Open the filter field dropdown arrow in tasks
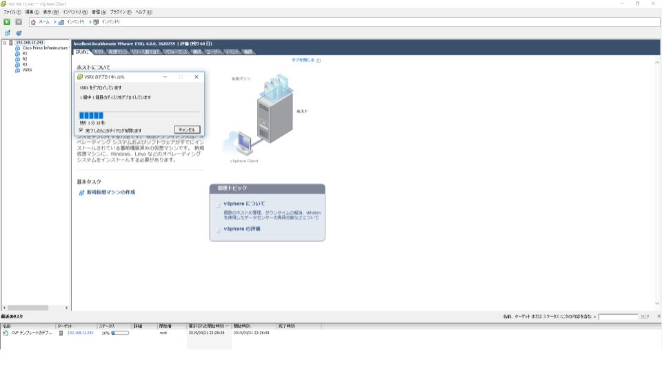 595,316
